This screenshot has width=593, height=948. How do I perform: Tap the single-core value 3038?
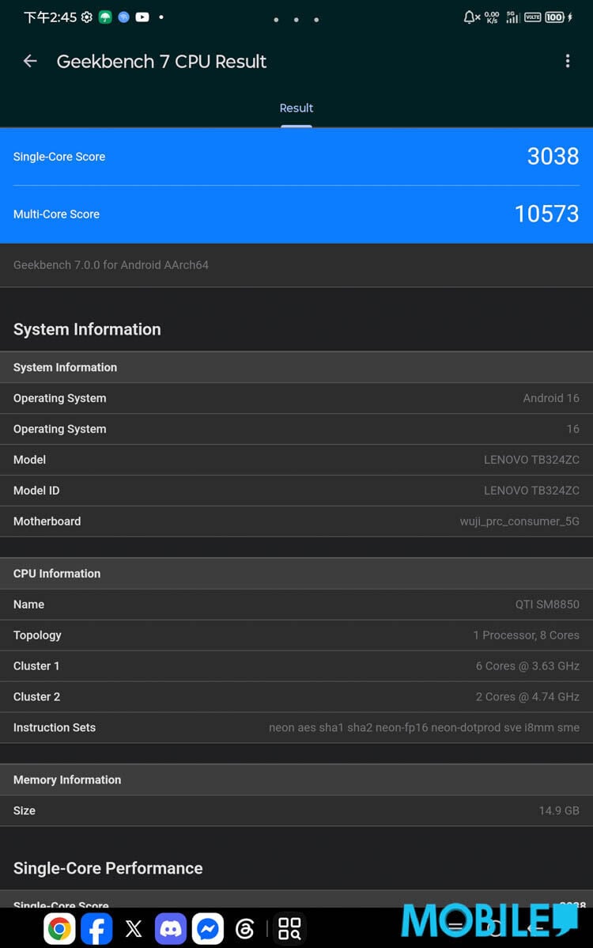553,156
